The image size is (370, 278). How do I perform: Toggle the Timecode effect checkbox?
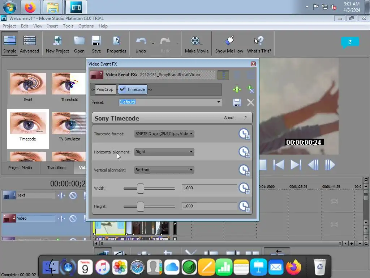(x=122, y=89)
